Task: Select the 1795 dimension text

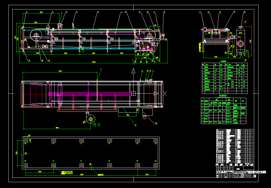Action: (x=35, y=22)
